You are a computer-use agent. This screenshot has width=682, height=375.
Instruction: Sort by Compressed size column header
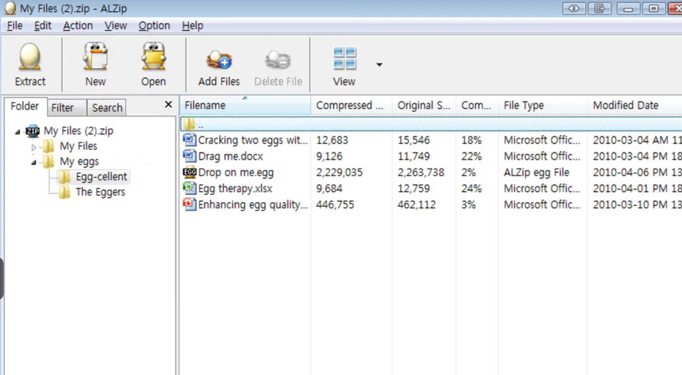coord(351,105)
